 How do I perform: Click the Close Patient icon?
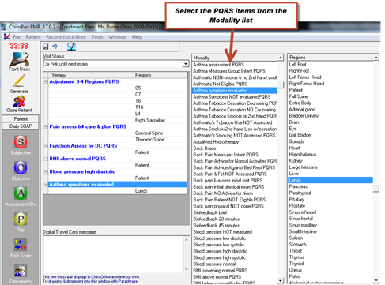19,101
